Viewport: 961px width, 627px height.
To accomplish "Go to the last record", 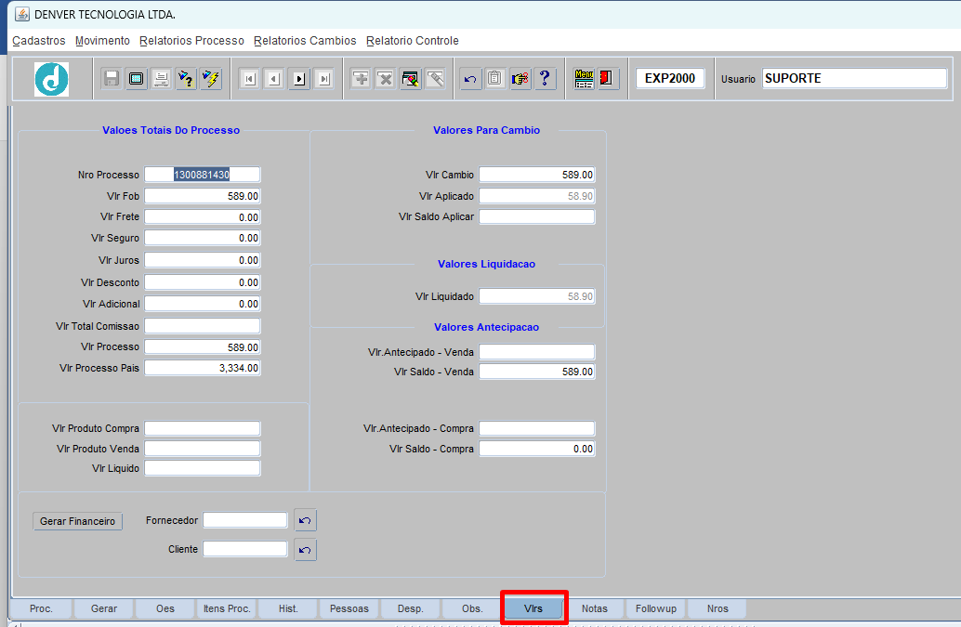I will pos(323,79).
